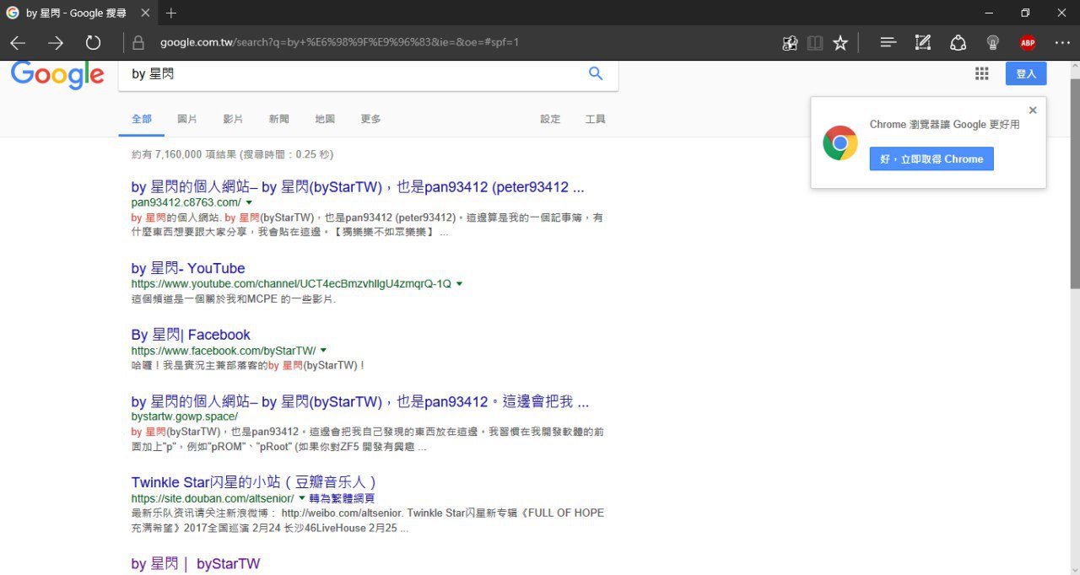1080x575 pixels.
Task: Open the Hub favorites list icon
Action: (888, 43)
